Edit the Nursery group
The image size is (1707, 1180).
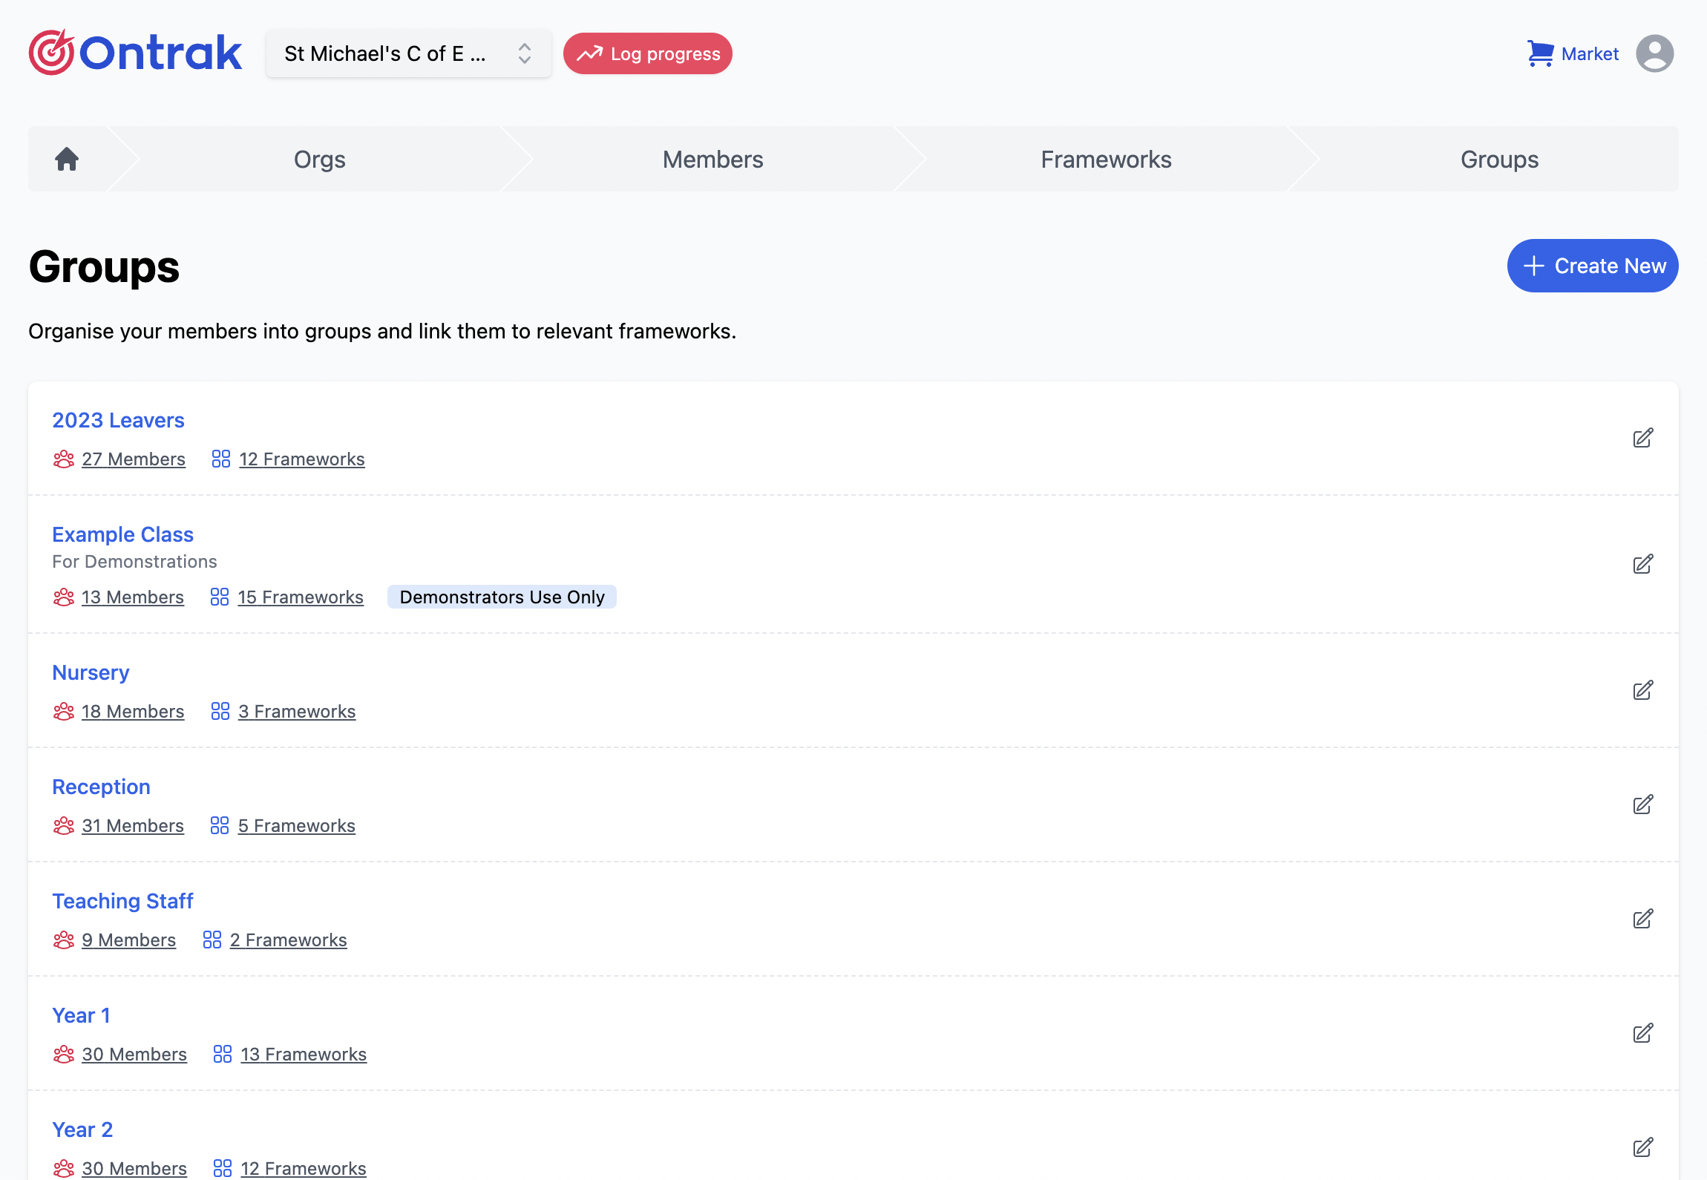[x=1642, y=690]
